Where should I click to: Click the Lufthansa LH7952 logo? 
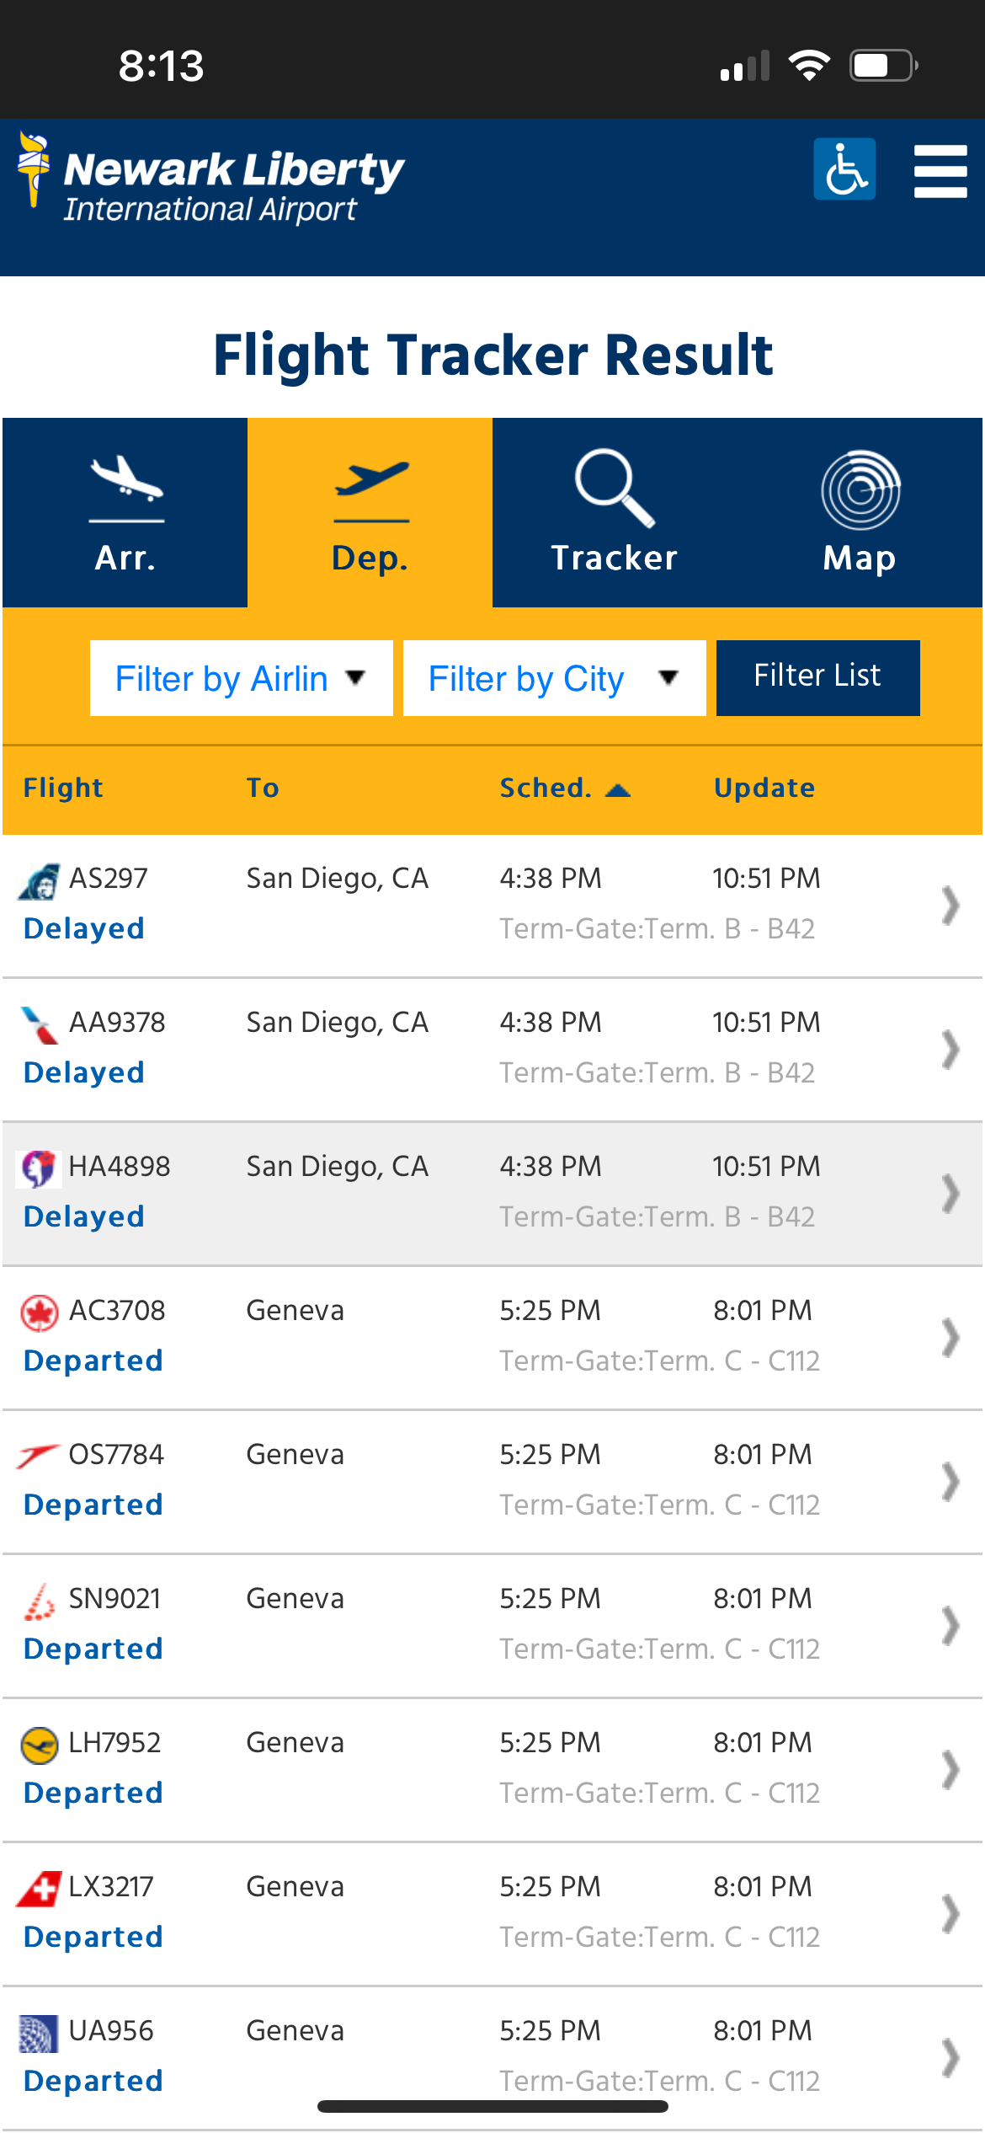40,1745
